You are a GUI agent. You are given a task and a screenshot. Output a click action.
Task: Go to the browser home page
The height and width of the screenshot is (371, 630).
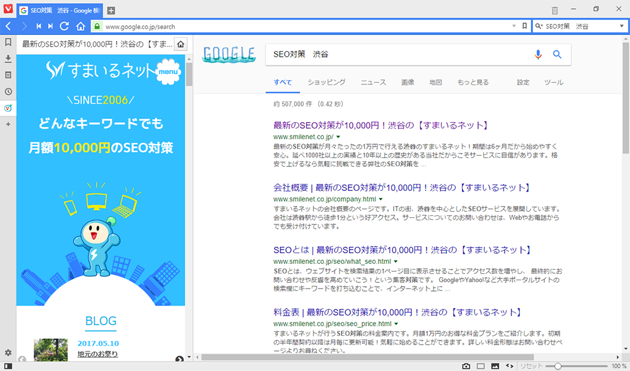[81, 26]
